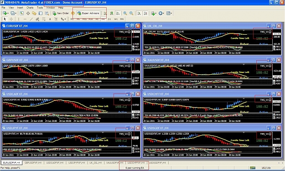
Task: Select the vertical line drawing tool
Action: [19, 19]
